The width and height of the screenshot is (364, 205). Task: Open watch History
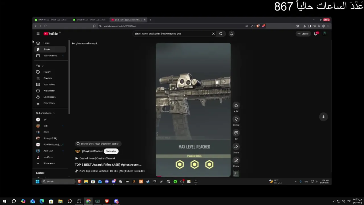[50, 72]
